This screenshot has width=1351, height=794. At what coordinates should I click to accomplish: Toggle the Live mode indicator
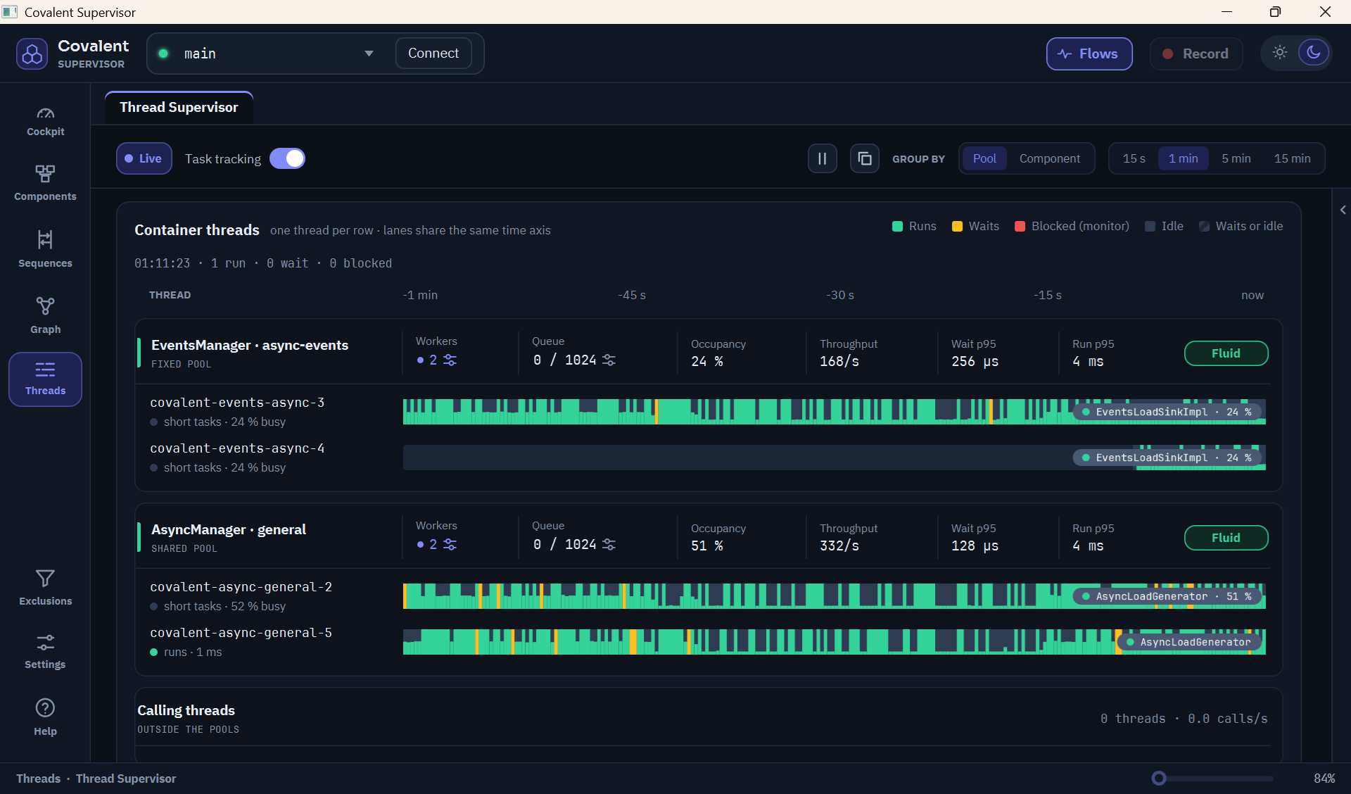(144, 158)
